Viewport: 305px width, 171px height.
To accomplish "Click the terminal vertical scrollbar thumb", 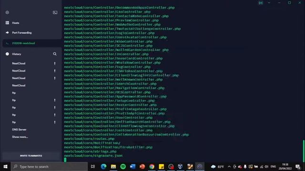I will tap(304, 151).
